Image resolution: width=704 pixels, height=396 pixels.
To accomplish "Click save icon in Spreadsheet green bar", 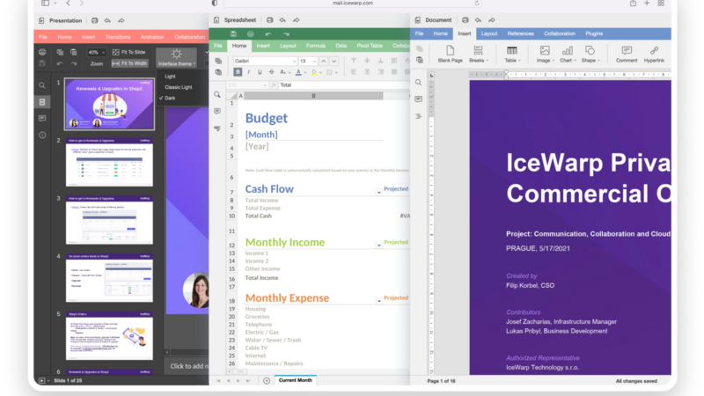I will point(233,33).
